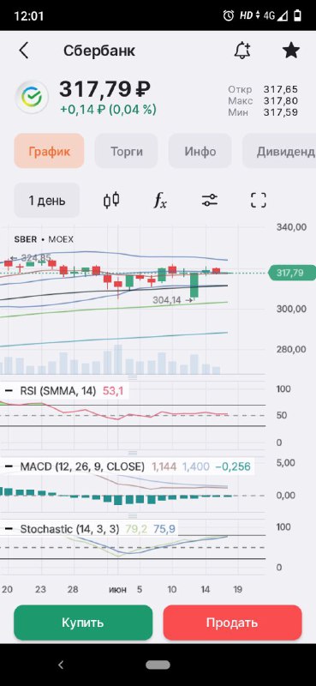316x686 pixels.
Task: Open indicators list with fx icon
Action: 160,201
